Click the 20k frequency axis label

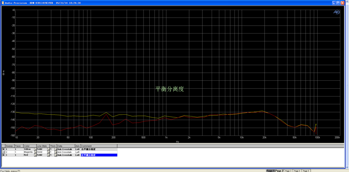(264, 138)
